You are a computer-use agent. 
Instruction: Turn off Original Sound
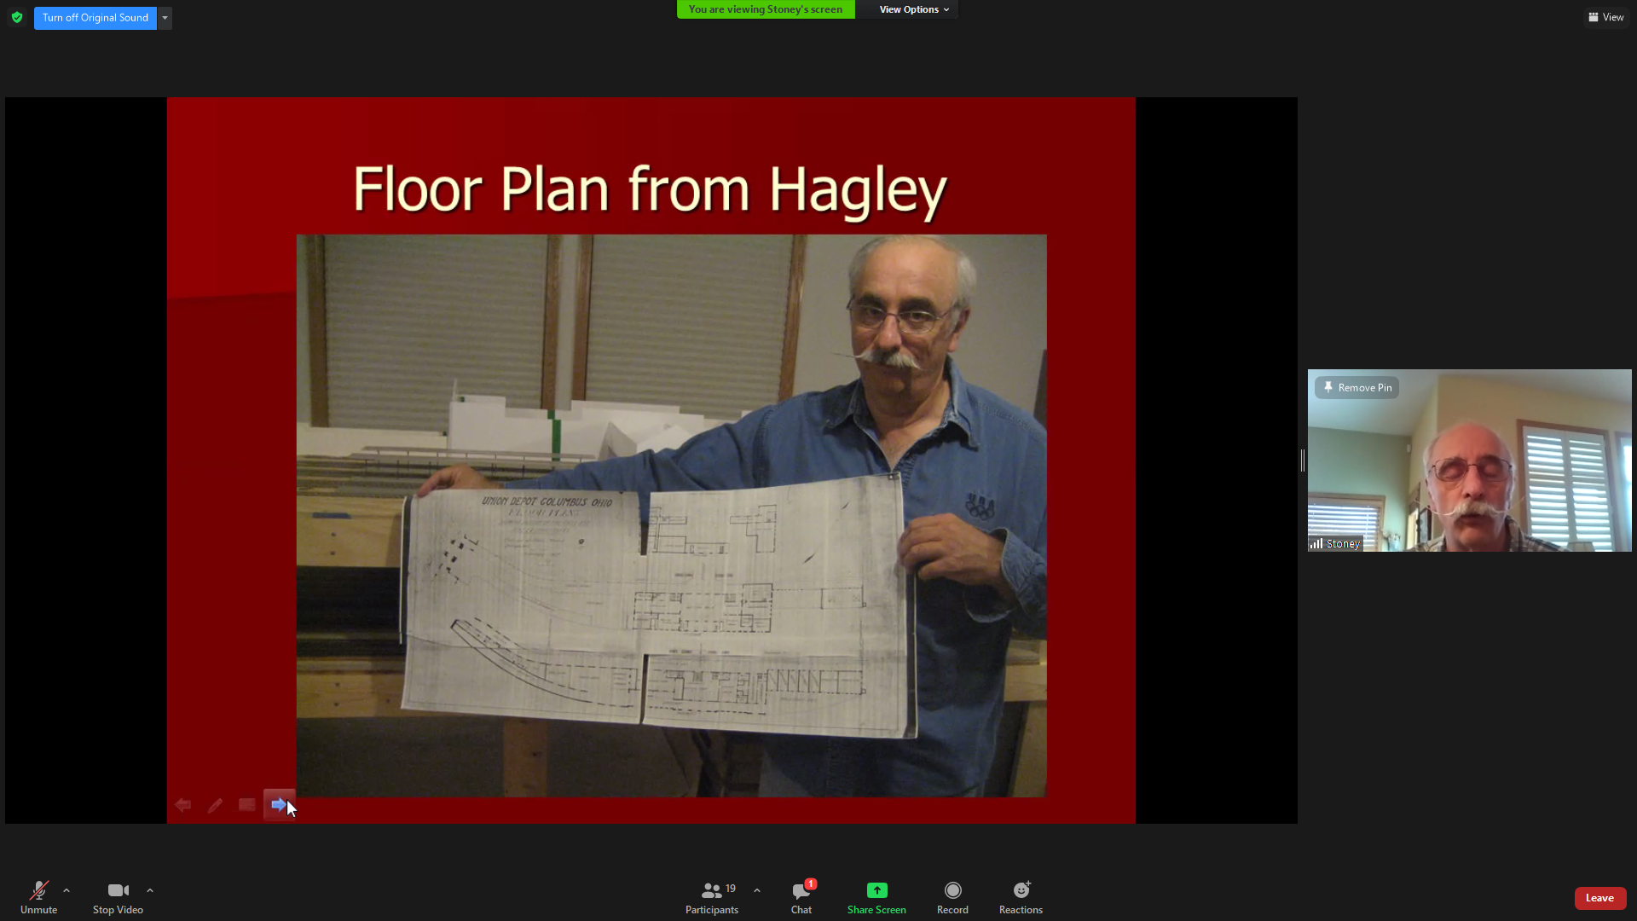(95, 17)
